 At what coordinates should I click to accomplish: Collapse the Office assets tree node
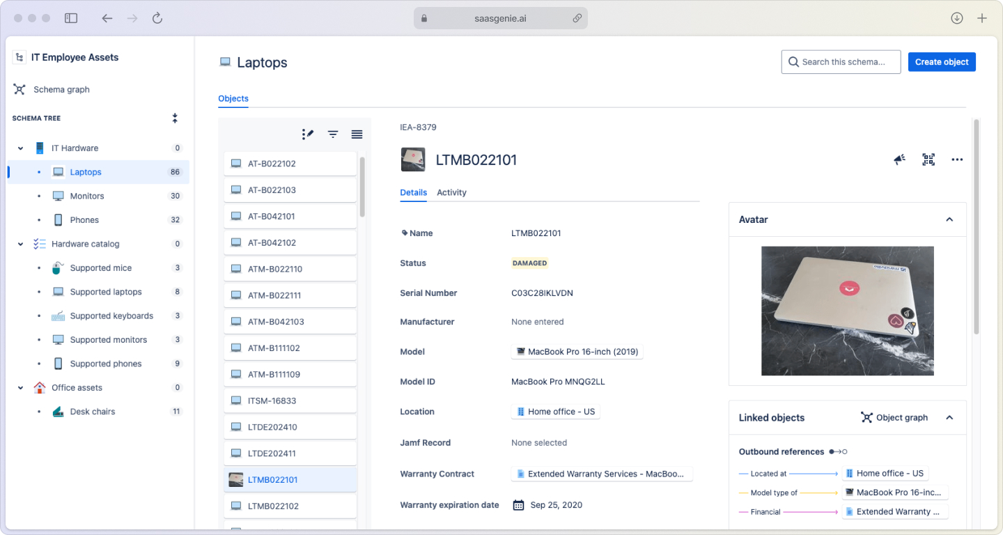click(x=20, y=388)
